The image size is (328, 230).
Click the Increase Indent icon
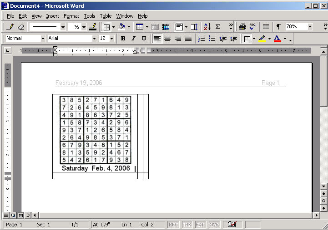pos(233,39)
